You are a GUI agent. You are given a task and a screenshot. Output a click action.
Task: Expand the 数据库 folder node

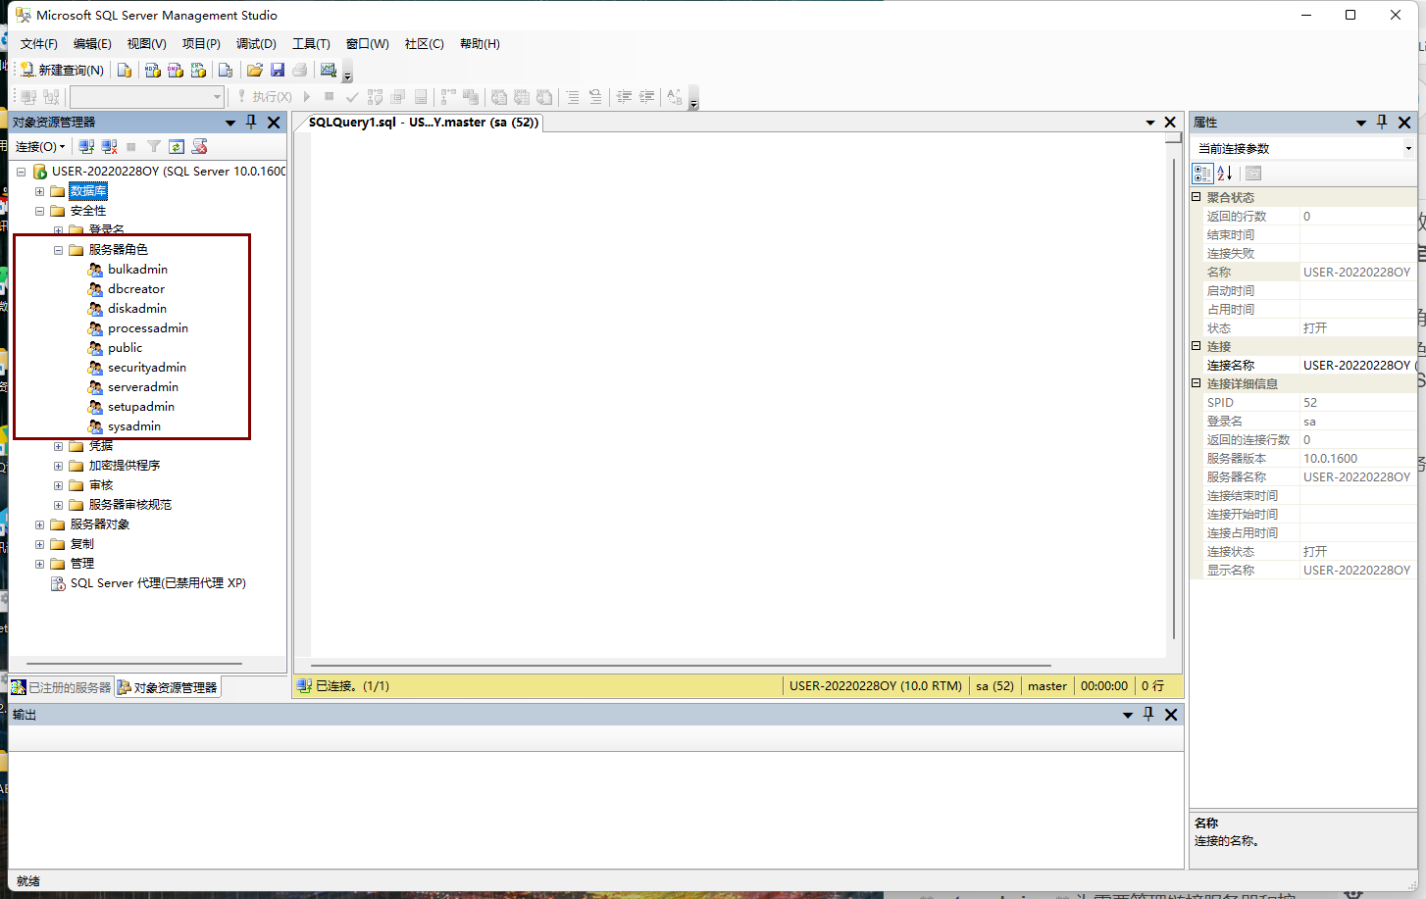pos(39,191)
